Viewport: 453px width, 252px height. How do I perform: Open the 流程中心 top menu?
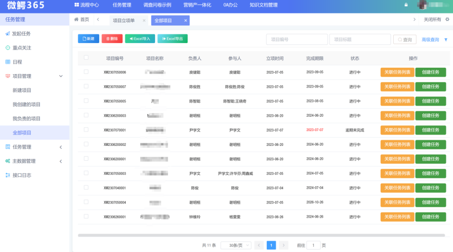click(x=87, y=5)
